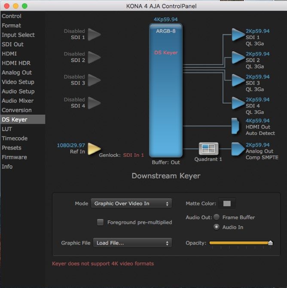Click the Matte Color swatch
Screen dimensions: 287x288
[x=227, y=203]
